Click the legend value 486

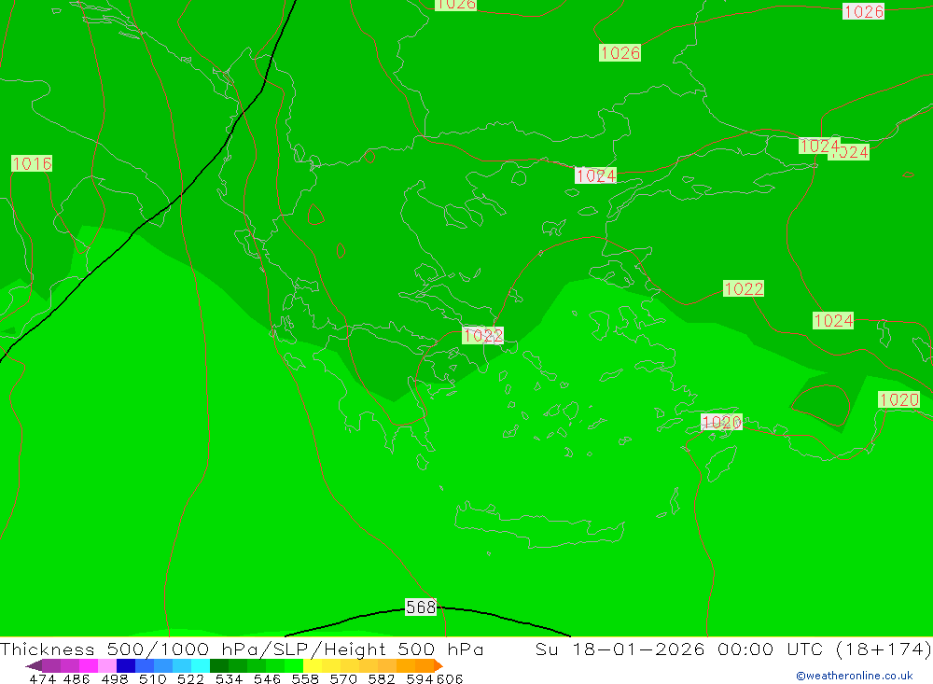click(77, 679)
